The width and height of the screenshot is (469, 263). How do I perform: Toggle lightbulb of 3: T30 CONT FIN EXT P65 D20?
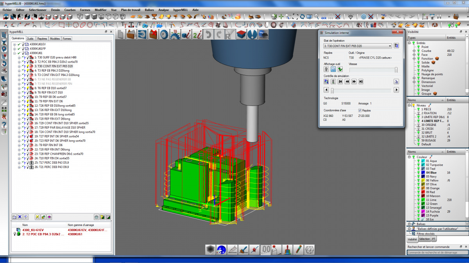[x=27, y=66]
